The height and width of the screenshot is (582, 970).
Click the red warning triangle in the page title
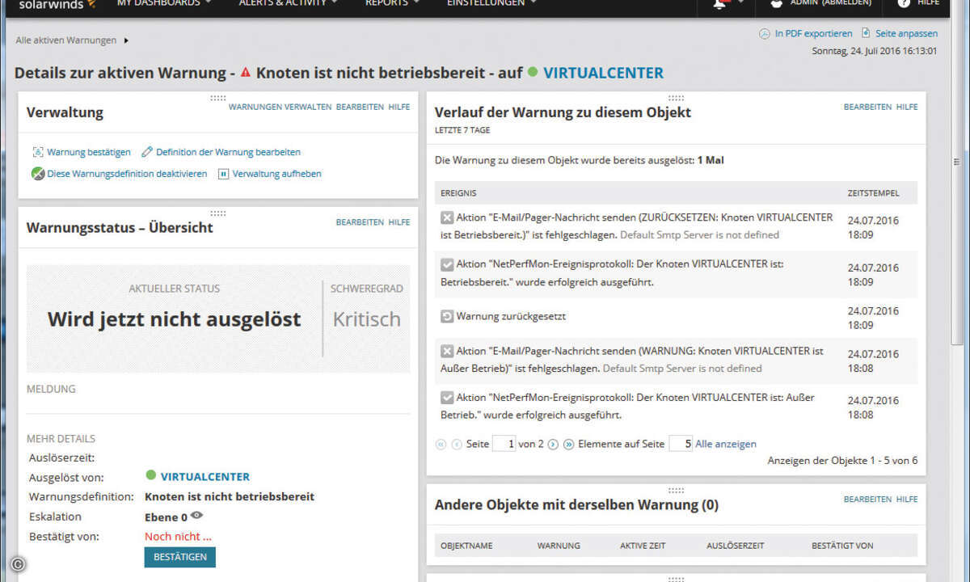(246, 72)
